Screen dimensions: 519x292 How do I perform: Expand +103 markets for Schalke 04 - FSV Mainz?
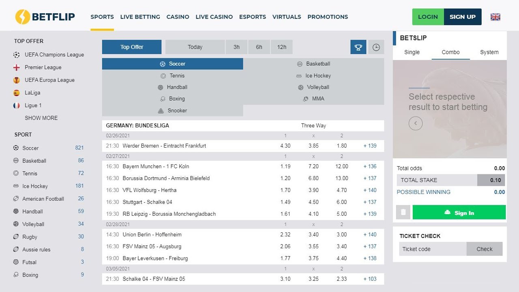(370, 279)
